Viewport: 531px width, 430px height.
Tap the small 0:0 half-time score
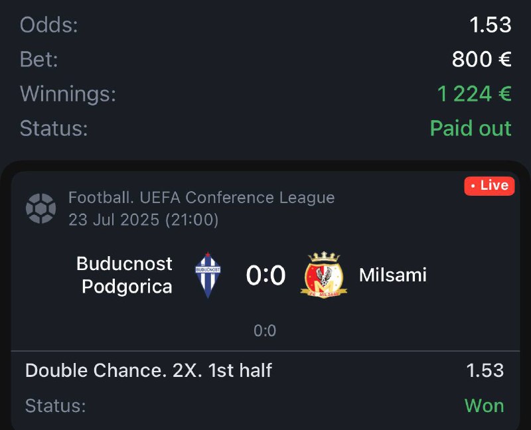[x=265, y=330]
